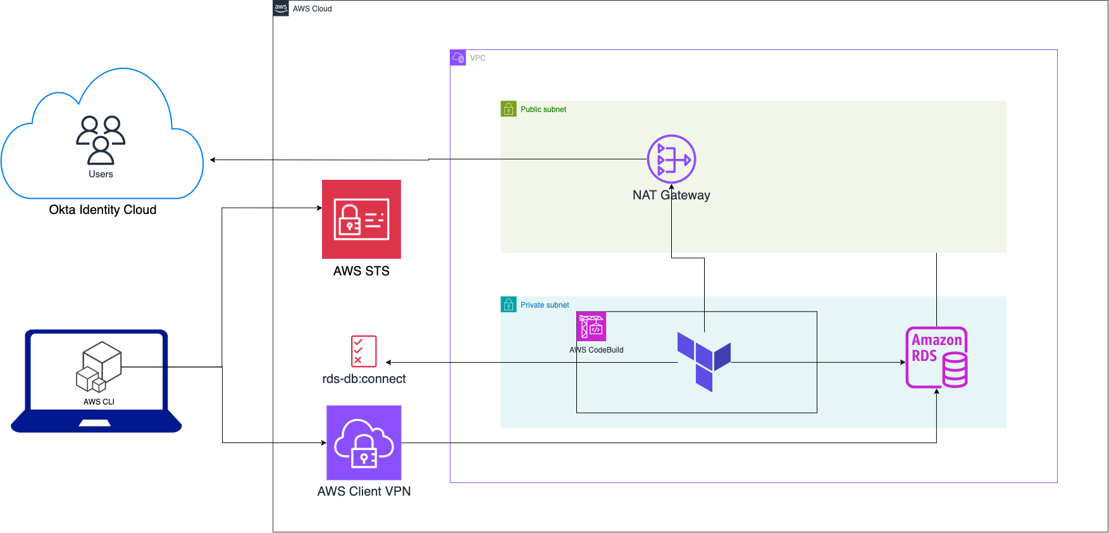Click the rds-db:connect checklist icon
The width and height of the screenshot is (1109, 533).
pyautogui.click(x=364, y=351)
